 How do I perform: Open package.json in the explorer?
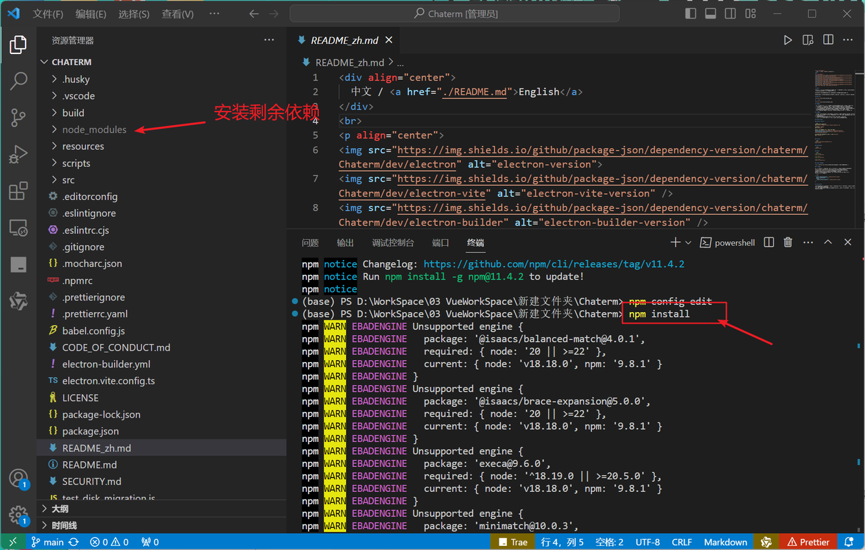[162, 431]
